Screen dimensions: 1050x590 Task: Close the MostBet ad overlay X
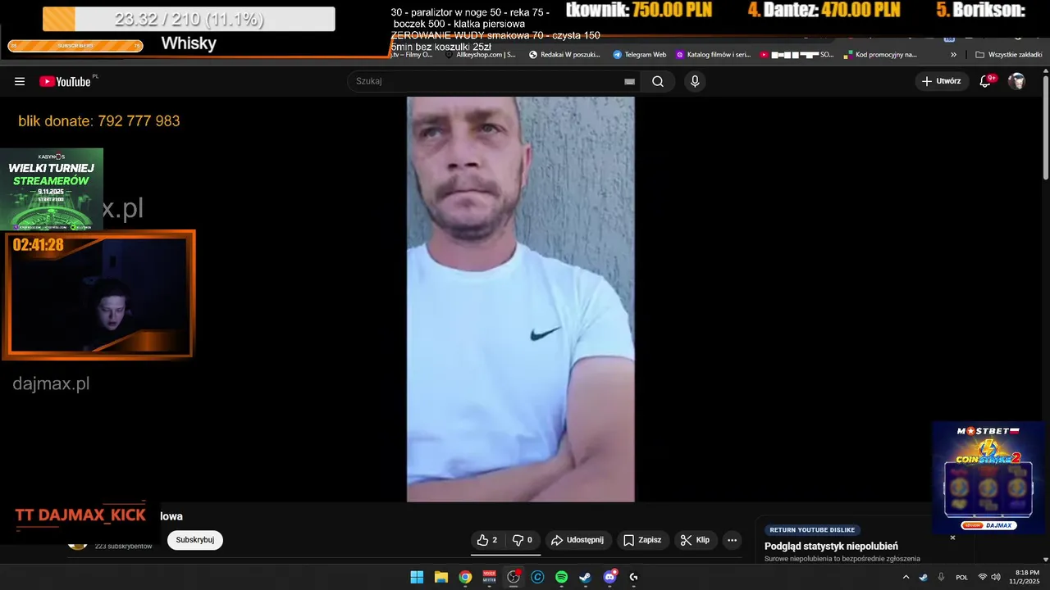[952, 538]
